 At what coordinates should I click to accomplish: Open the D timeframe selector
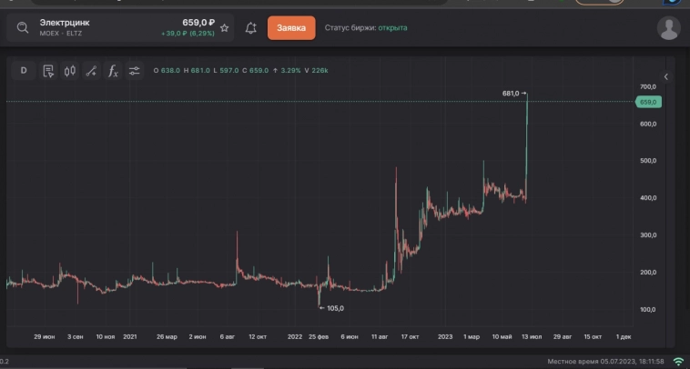pyautogui.click(x=24, y=70)
